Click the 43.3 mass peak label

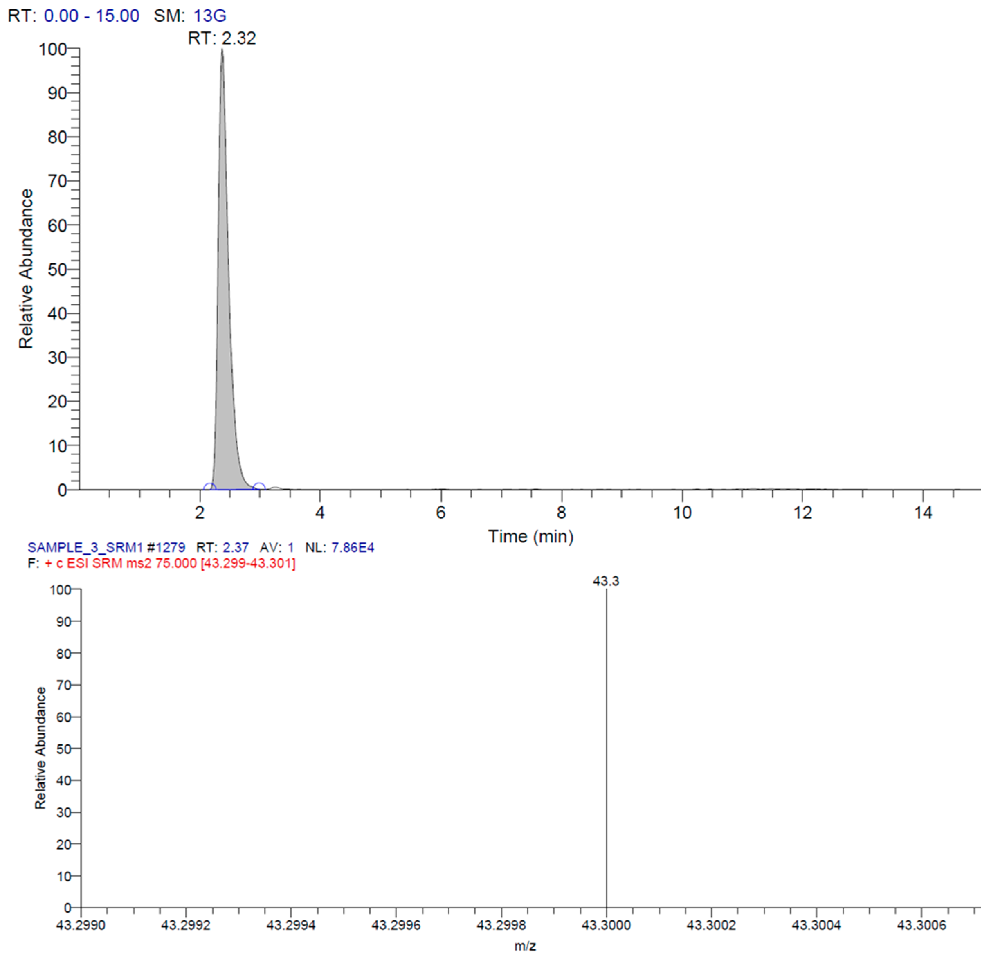[606, 581]
